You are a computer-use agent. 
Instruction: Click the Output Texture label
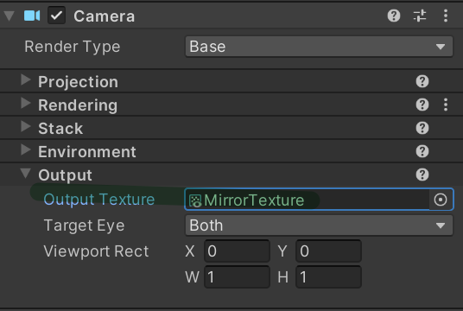(99, 200)
